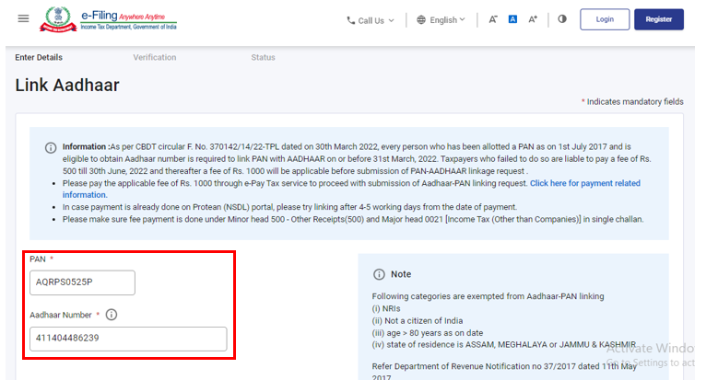This screenshot has height=380, width=718.
Task: Click the Aadhaar Number info icon
Action: tap(112, 315)
